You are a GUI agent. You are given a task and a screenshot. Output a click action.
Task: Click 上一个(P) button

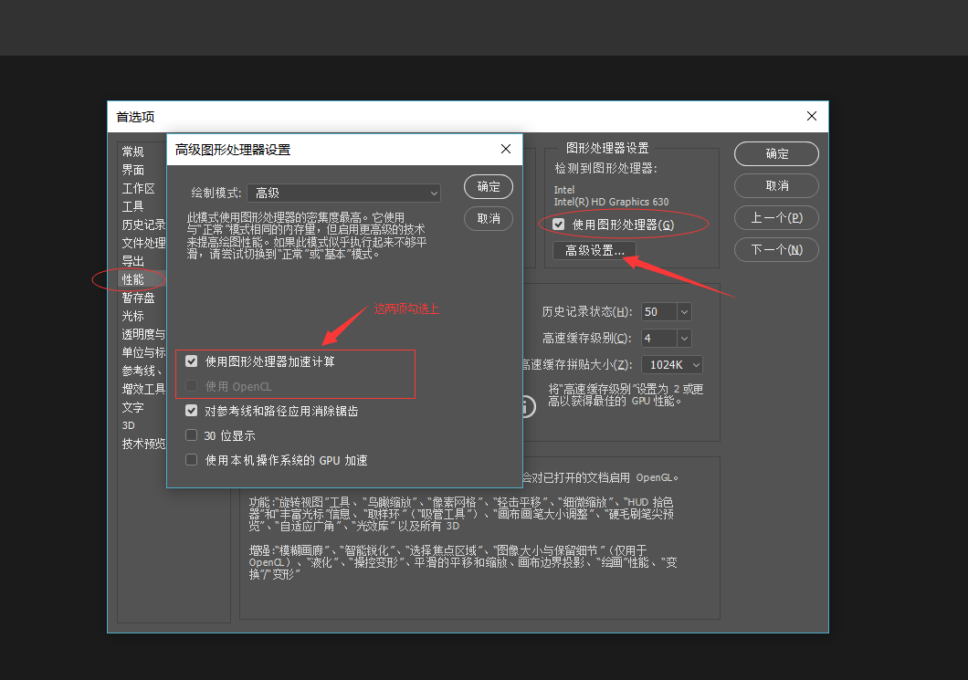(776, 217)
